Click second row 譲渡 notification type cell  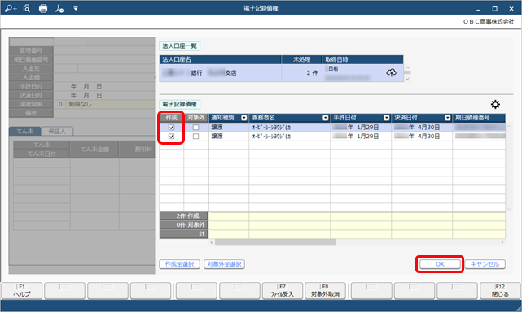click(x=229, y=136)
